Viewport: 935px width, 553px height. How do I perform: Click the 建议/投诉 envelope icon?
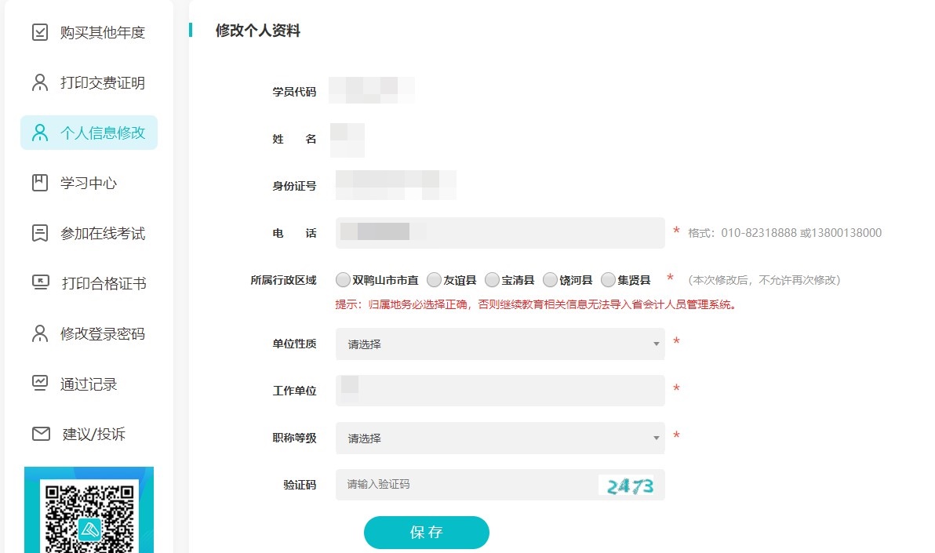pos(40,434)
